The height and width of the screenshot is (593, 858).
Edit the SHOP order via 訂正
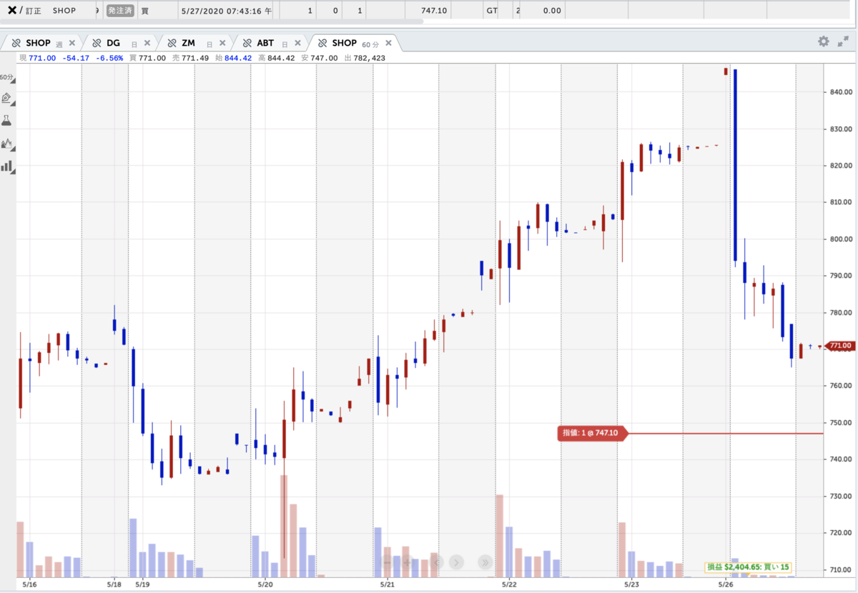pos(34,11)
